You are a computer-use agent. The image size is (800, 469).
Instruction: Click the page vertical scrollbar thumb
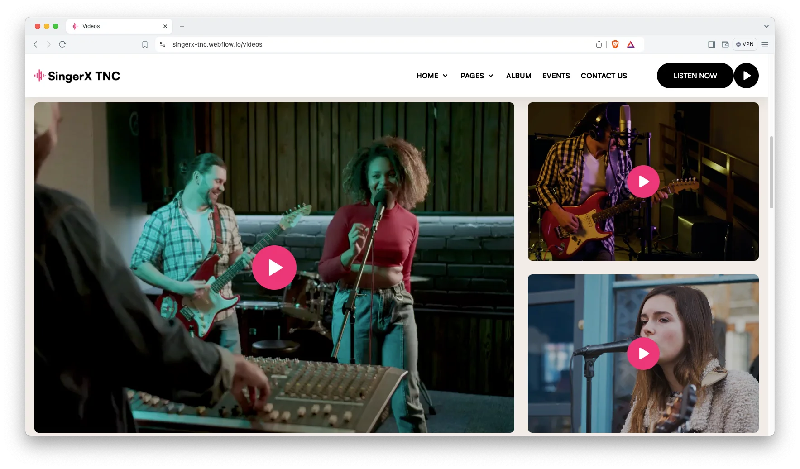pyautogui.click(x=771, y=172)
